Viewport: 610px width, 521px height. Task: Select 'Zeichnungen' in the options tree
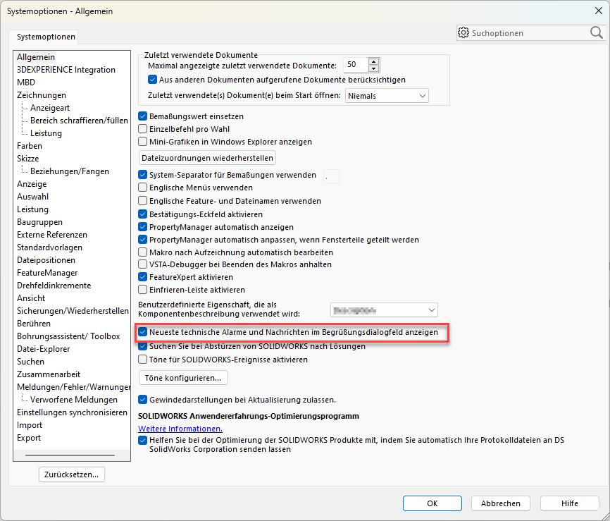(x=42, y=95)
